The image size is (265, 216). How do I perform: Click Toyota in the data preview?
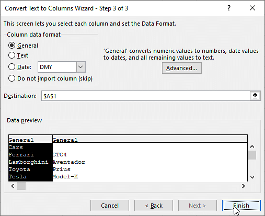coord(19,169)
